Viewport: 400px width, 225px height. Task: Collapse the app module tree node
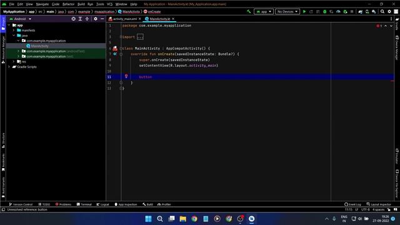(9, 25)
